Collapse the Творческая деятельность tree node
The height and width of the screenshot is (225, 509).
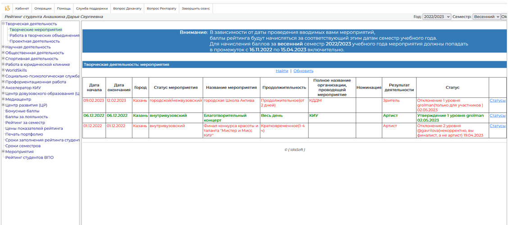click(3, 24)
